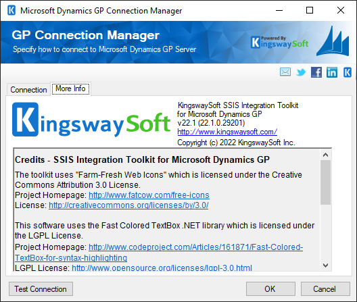Click the 'KingswaySoft SSIS Integration Toolkit' text
This screenshot has height=302, width=357.
(x=238, y=105)
